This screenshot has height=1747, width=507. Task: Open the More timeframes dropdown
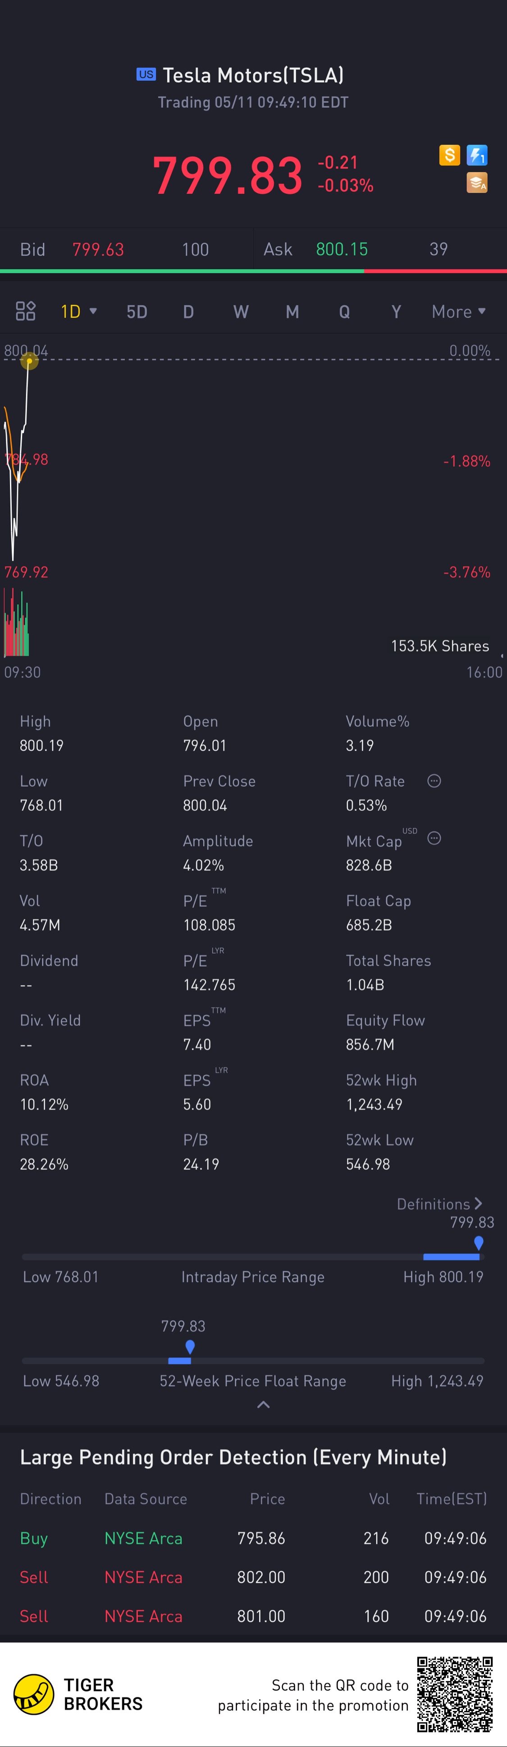[459, 311]
